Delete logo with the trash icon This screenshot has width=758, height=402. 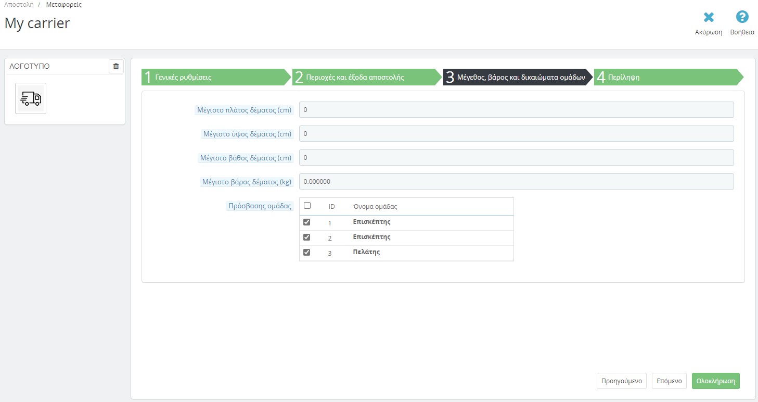click(x=116, y=66)
